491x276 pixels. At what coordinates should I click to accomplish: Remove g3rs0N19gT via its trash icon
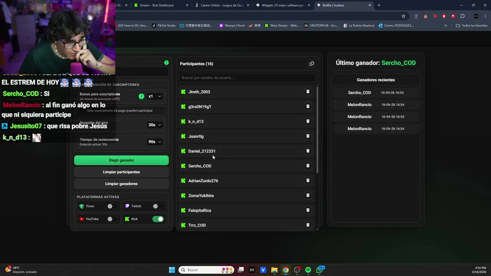click(x=308, y=107)
